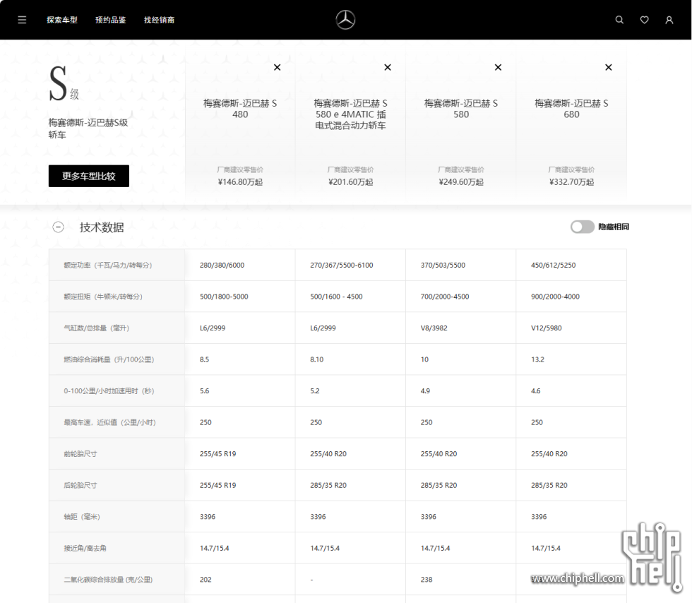
Task: Click 气缸数/总排量 row label
Action: tap(96, 328)
